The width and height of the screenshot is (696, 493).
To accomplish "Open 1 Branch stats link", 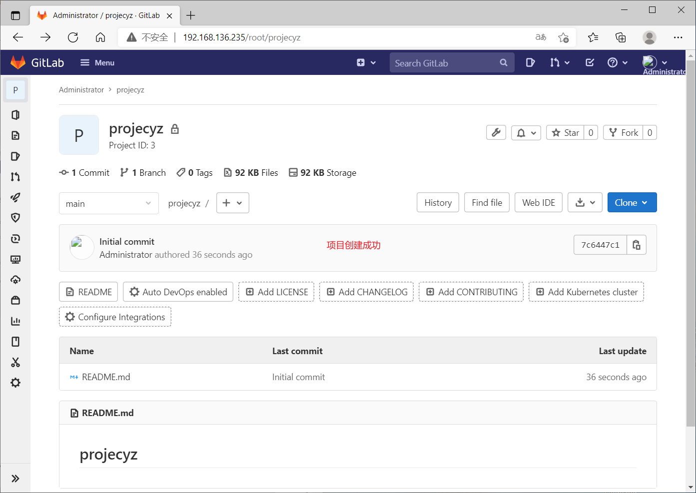I will click(143, 172).
